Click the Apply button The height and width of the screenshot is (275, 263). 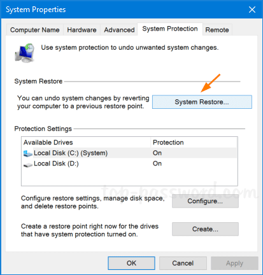coord(234,264)
